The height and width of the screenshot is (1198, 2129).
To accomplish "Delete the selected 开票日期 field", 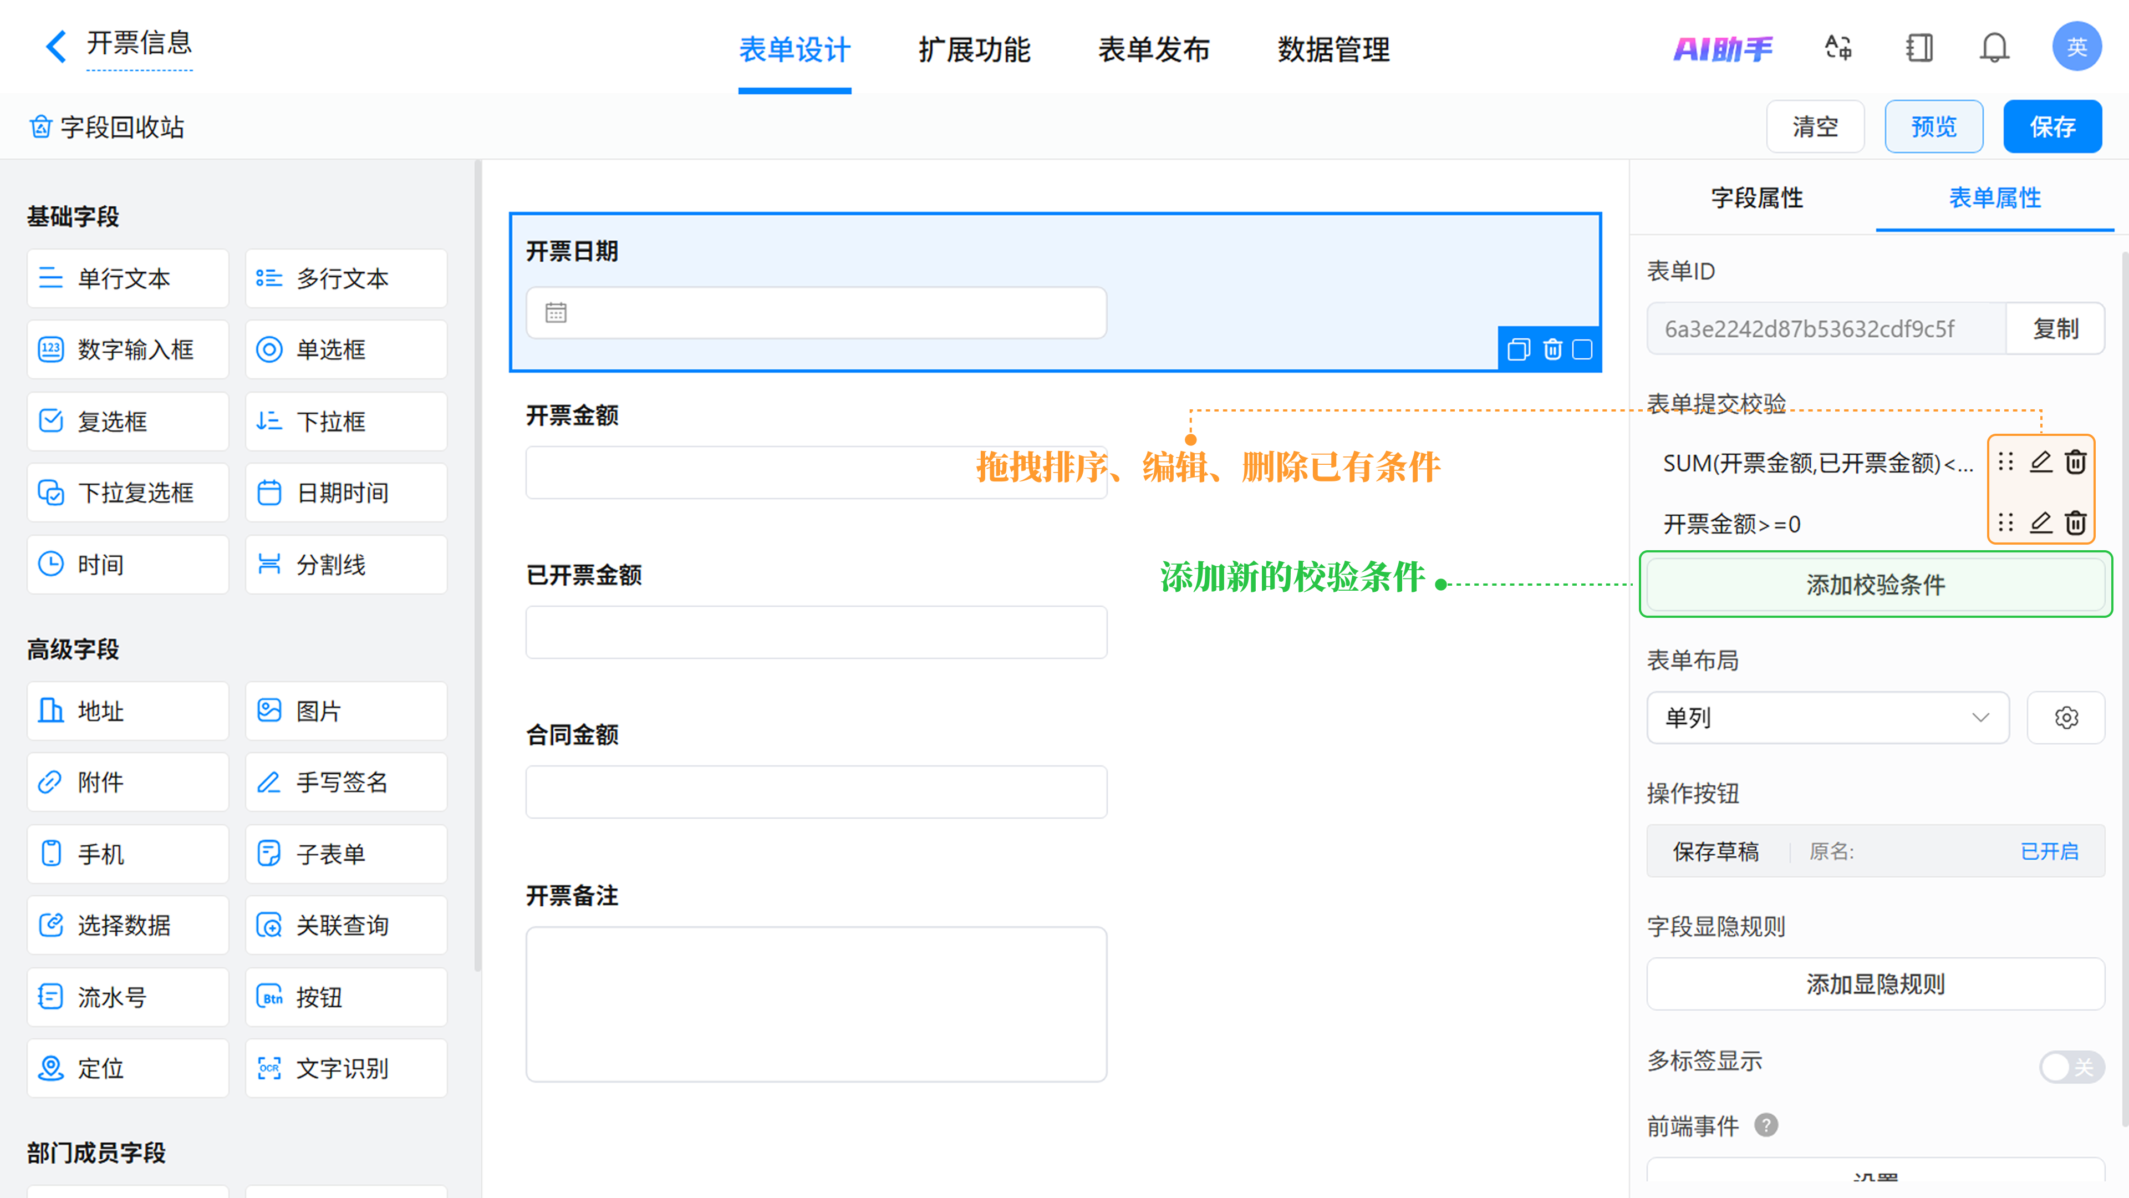I will 1553,350.
